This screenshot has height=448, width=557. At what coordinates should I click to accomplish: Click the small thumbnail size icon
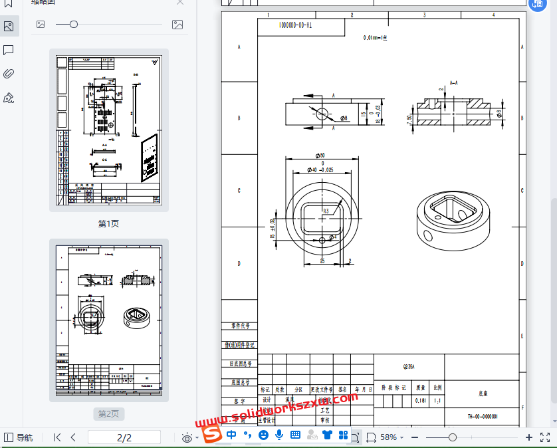[41, 25]
